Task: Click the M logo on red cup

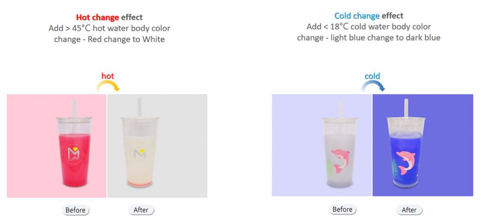Action: coord(74,153)
